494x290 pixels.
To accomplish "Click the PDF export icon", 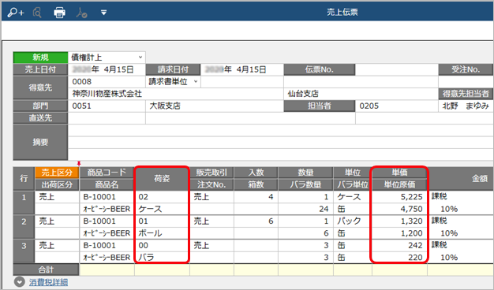I will (81, 13).
